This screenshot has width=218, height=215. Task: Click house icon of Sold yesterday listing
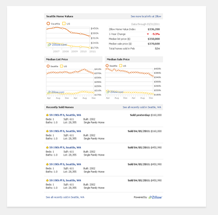click(x=47, y=115)
